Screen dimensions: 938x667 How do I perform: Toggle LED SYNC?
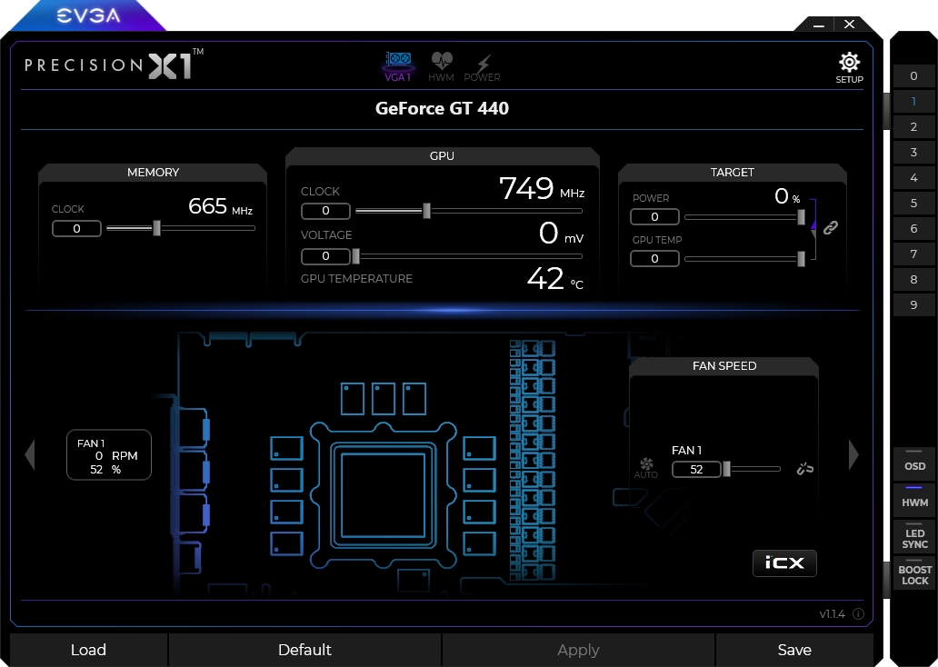914,536
